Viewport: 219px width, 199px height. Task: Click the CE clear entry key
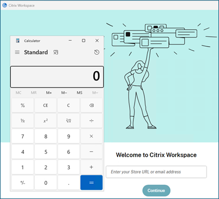tap(46, 105)
